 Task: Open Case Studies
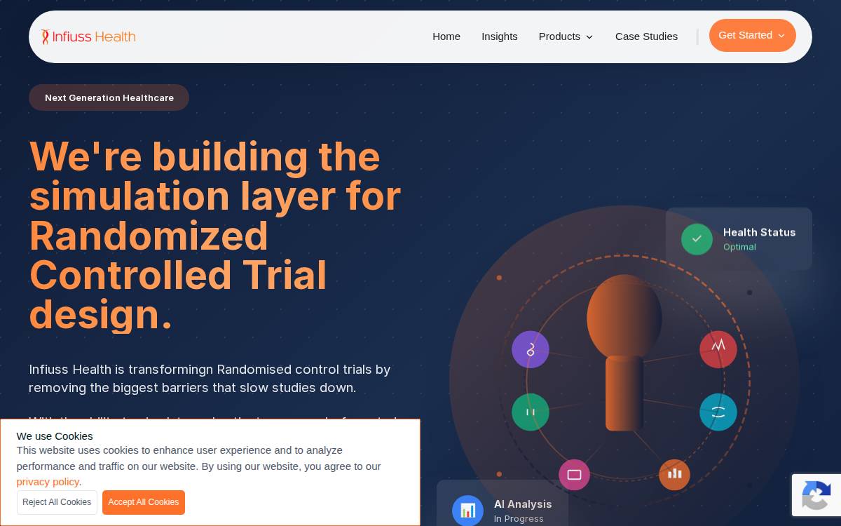coord(646,36)
